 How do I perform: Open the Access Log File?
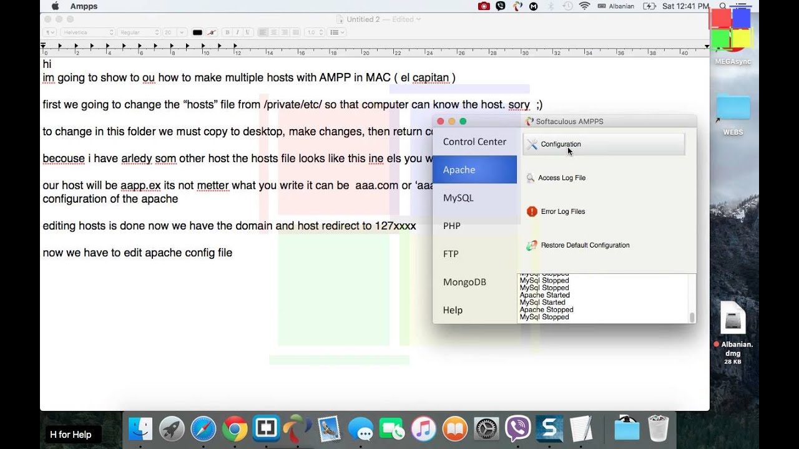[562, 178]
